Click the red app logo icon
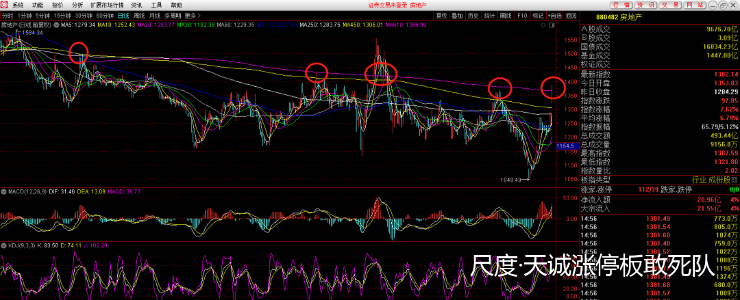 click(5, 5)
